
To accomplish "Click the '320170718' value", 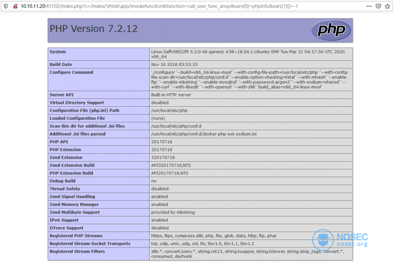I will click(x=163, y=157).
